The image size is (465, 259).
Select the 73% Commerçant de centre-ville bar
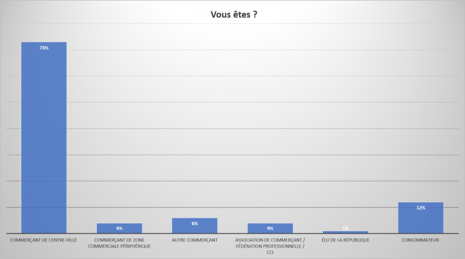[x=44, y=137]
